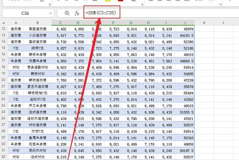The height and width of the screenshot is (160, 239).
Task: Select column L header
Action: point(223,23)
